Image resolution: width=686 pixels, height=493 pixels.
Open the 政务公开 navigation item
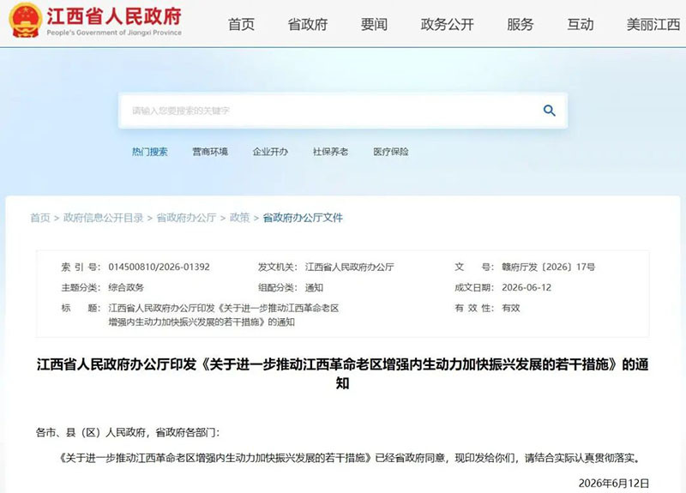click(x=447, y=24)
